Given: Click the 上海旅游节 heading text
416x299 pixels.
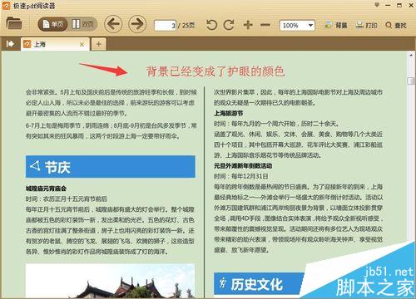Looking at the screenshot, I should 228,113.
